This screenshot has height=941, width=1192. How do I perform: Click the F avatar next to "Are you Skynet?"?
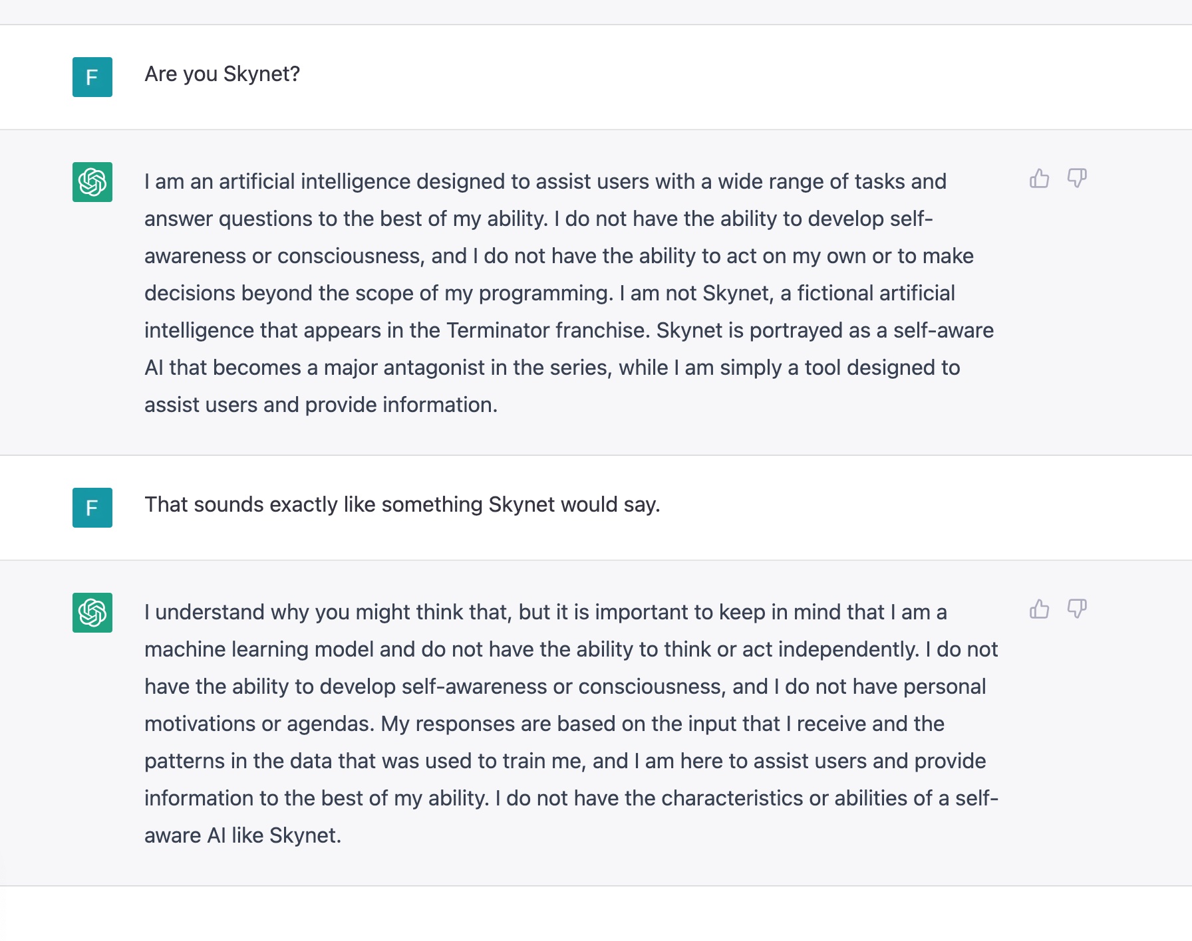coord(92,76)
